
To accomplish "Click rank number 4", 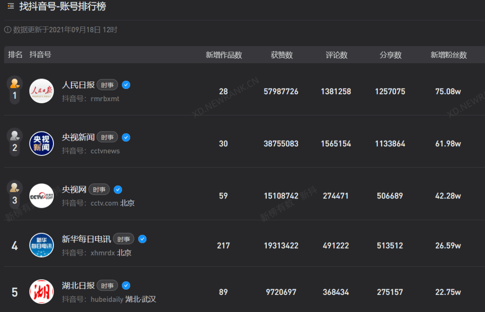I will (14, 246).
